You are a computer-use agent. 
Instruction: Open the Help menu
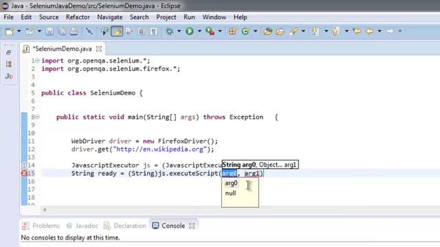pos(240,17)
